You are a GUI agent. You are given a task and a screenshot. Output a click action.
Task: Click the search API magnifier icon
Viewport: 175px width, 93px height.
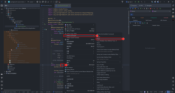pyautogui.click(x=138, y=9)
